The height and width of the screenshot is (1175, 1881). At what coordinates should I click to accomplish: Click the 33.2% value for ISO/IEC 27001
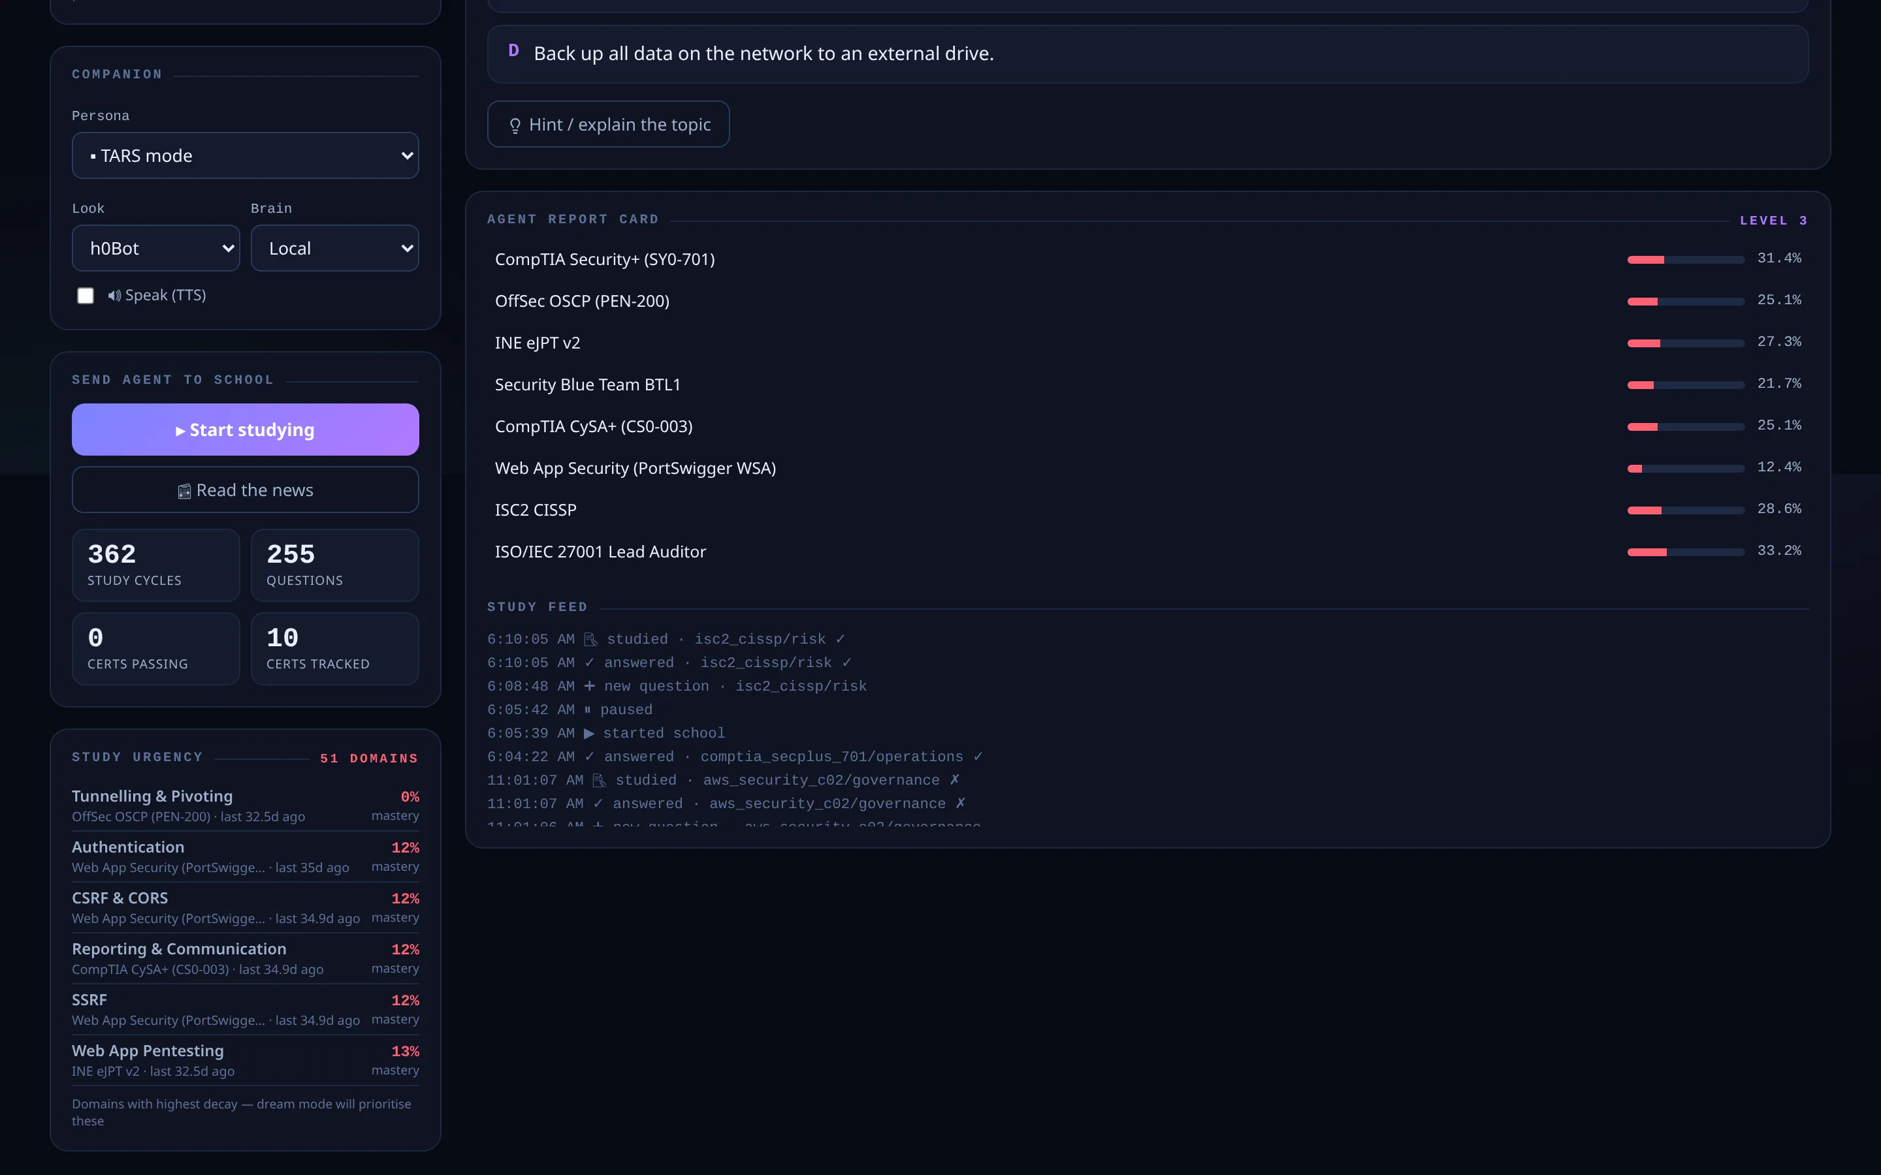[1779, 550]
